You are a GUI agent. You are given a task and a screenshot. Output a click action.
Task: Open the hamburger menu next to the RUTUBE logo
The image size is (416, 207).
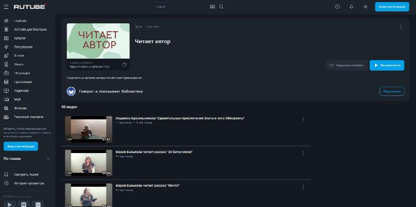pos(6,7)
